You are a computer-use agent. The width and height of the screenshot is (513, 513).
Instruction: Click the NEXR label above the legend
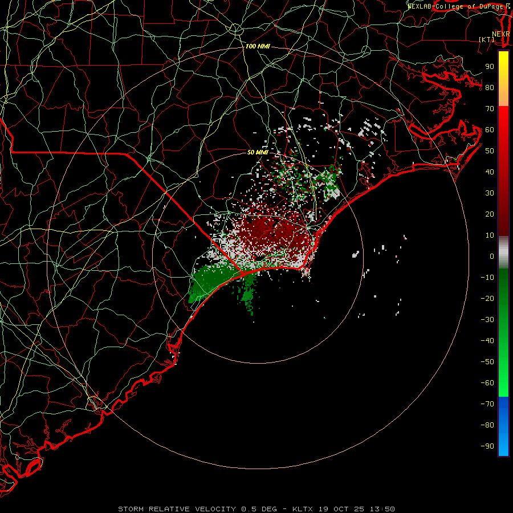pos(500,34)
